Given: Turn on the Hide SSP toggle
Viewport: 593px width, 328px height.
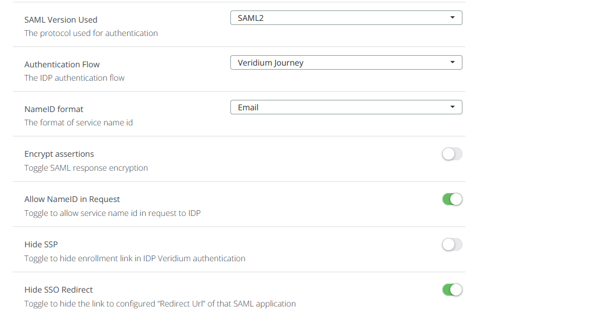Looking at the screenshot, I should click(x=452, y=244).
